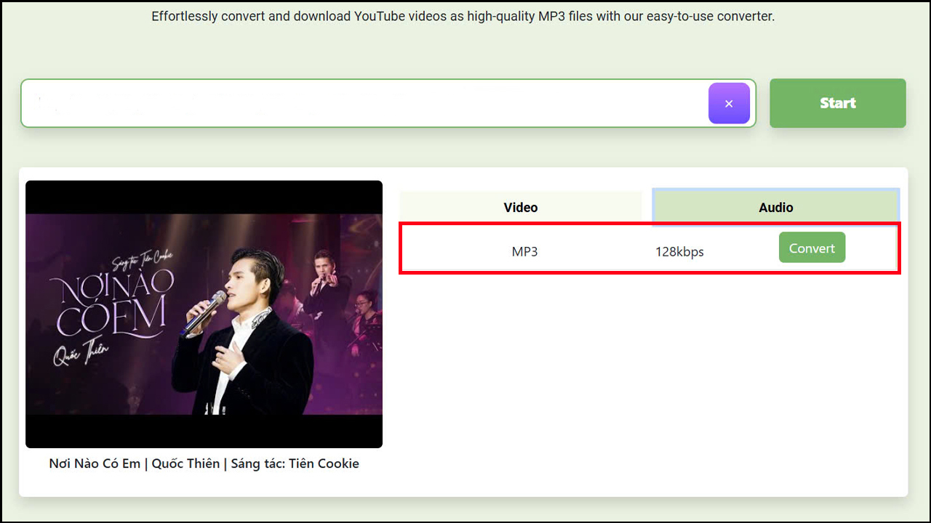Click the empty white area below the MP3 row
Viewport: 931px width, 523px height.
pos(647,378)
